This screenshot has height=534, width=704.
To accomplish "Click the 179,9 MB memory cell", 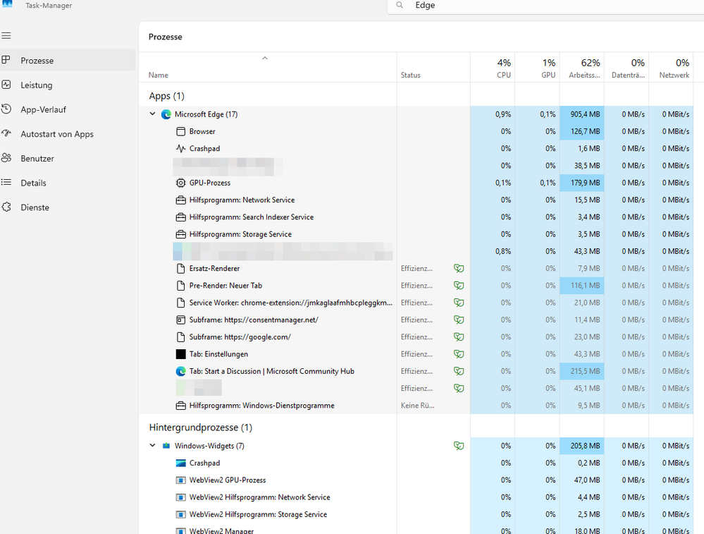I will coord(582,183).
